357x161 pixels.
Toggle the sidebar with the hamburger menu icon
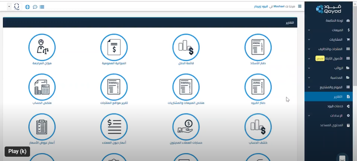(x=300, y=6)
